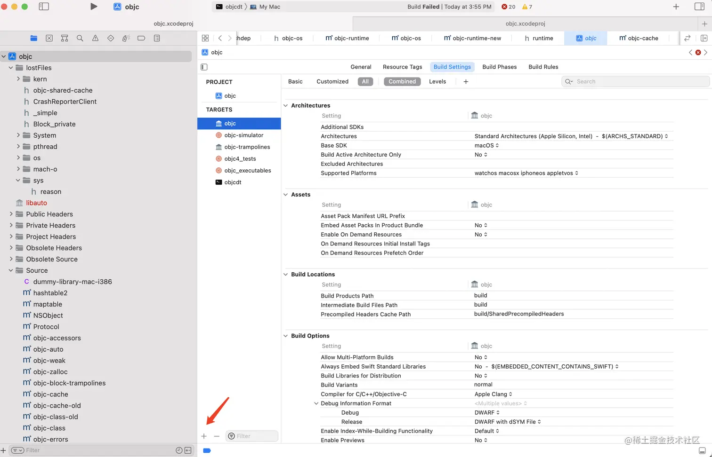
Task: Open Supported Platforms dropdown
Action: pos(526,173)
